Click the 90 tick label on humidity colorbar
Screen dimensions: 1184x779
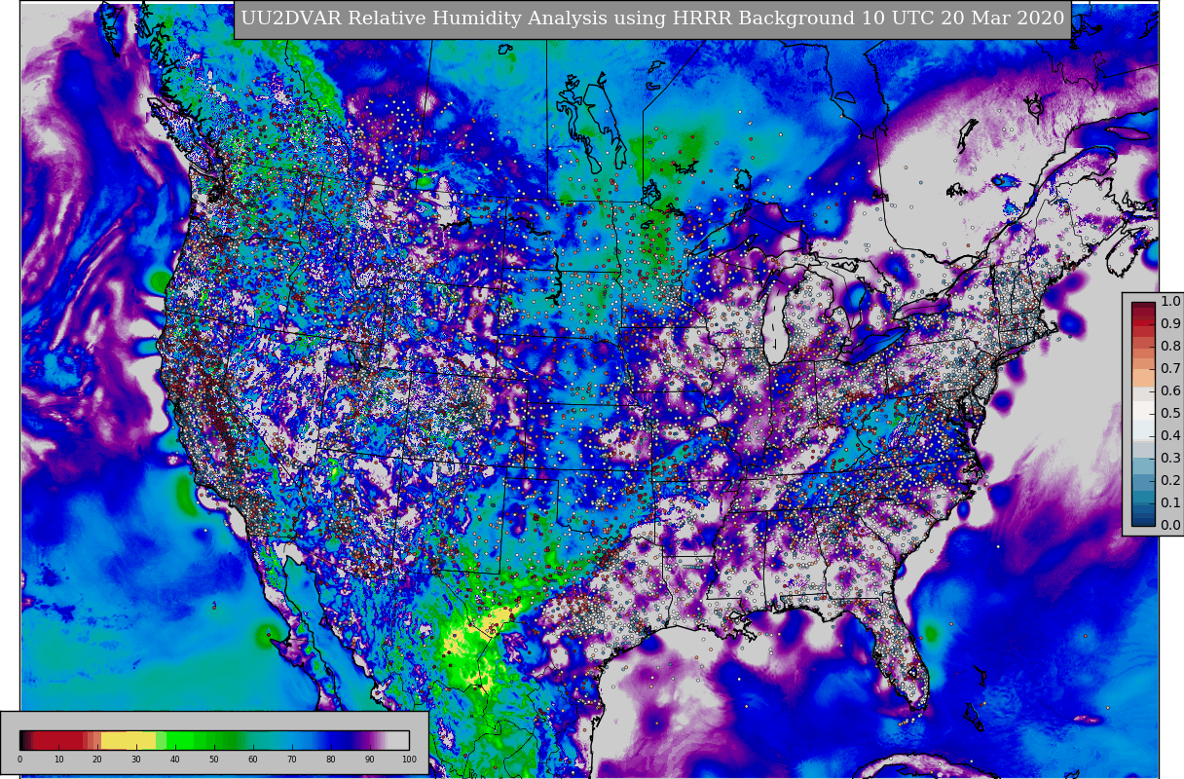(x=370, y=760)
